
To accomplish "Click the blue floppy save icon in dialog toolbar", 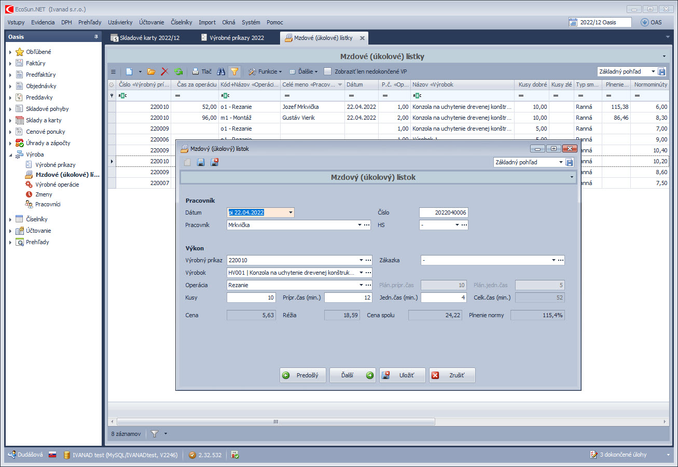I will [x=201, y=162].
